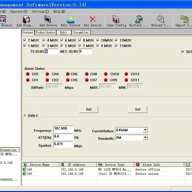The height and width of the screenshot is (192, 192).
Task: Select the DVB-C radio button
Action: pos(25,116)
